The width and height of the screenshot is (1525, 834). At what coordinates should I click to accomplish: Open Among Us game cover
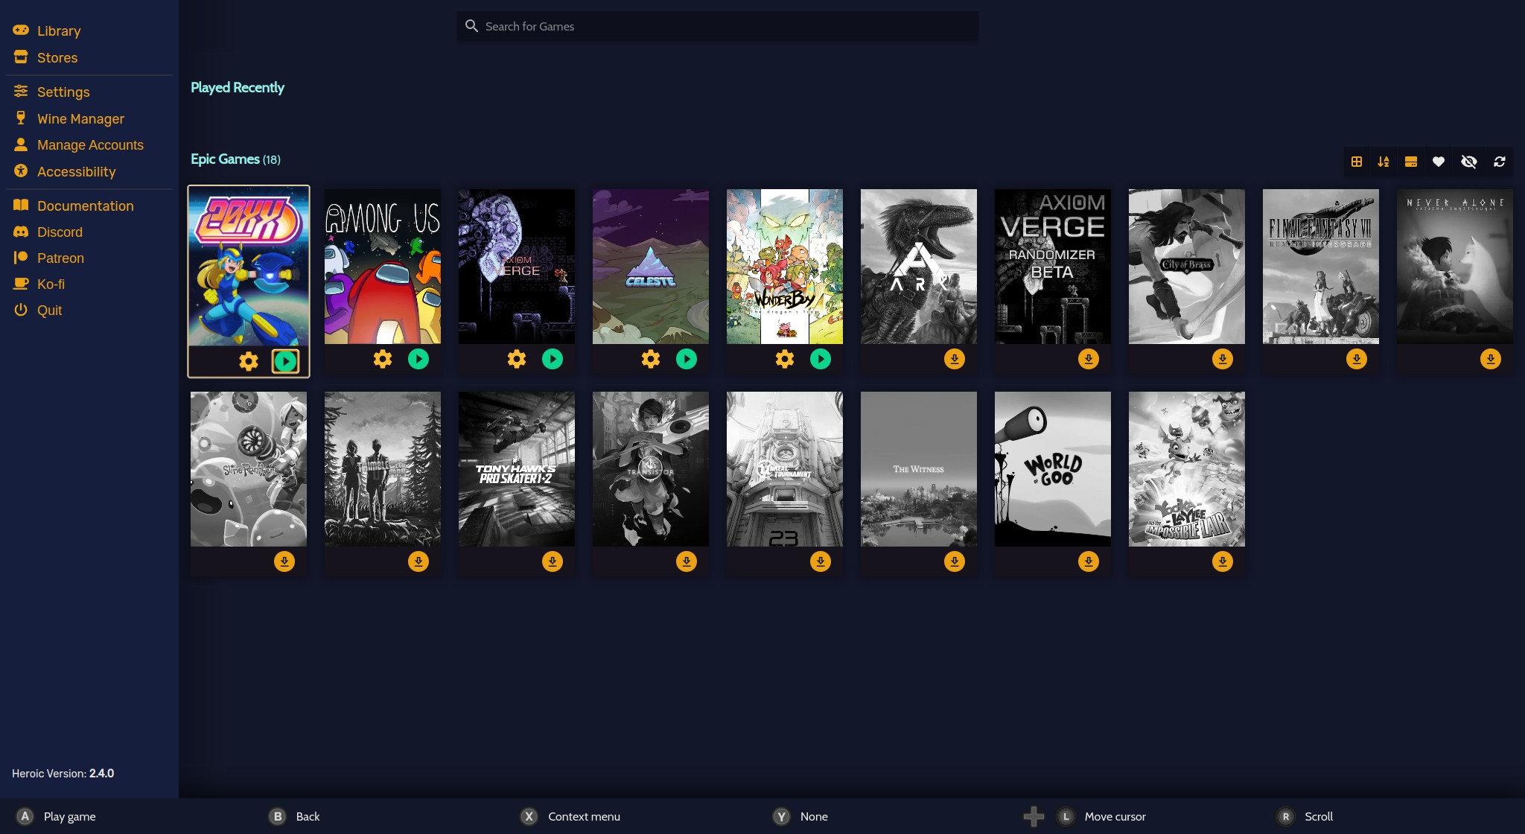(383, 267)
